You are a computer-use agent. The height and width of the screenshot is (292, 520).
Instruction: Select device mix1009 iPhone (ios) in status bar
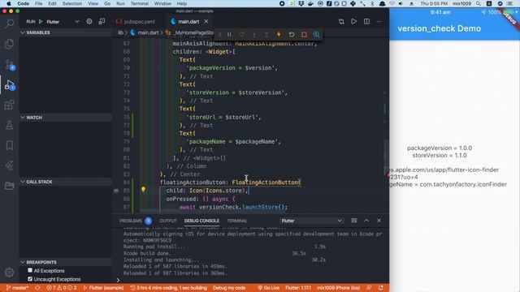coord(338,288)
